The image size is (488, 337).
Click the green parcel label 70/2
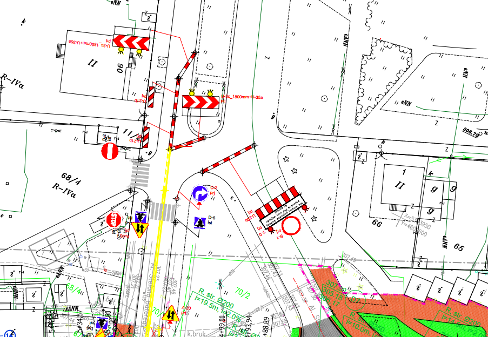(x=243, y=281)
